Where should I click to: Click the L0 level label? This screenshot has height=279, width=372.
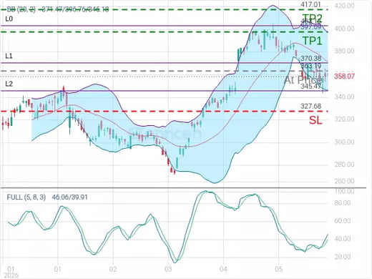(x=9, y=19)
